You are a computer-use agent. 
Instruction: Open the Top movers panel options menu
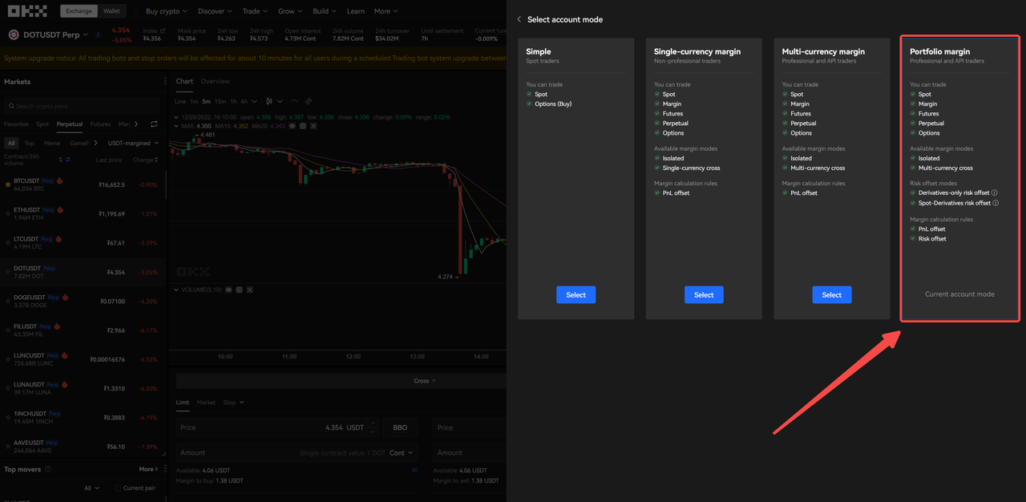pos(166,469)
